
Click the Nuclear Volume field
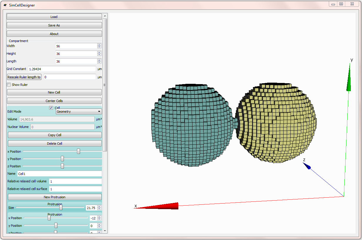pos(63,127)
